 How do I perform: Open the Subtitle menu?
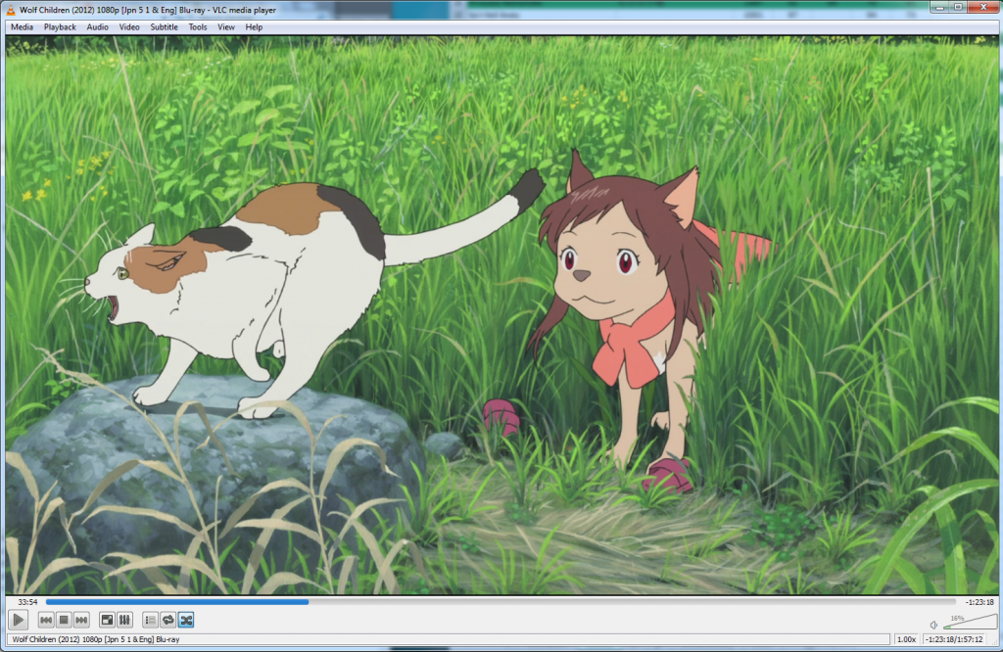[x=165, y=26]
